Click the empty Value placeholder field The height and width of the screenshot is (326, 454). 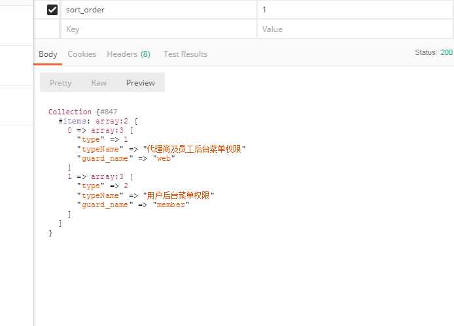356,29
